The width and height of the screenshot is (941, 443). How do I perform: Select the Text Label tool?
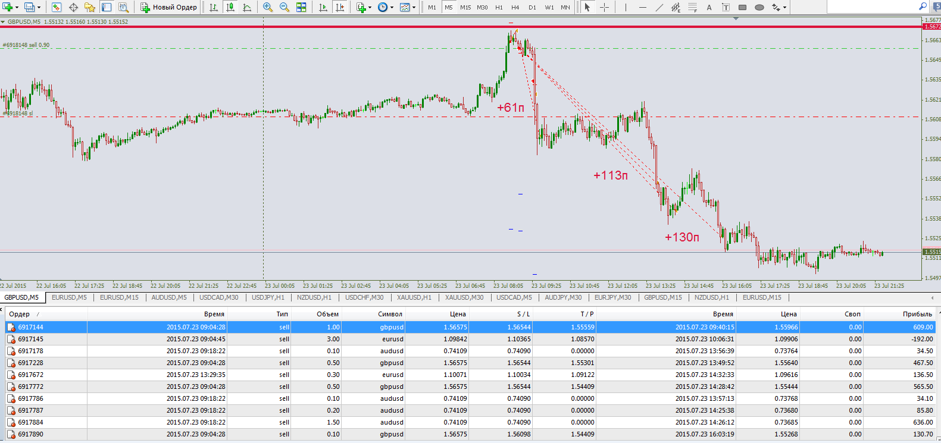click(x=726, y=7)
